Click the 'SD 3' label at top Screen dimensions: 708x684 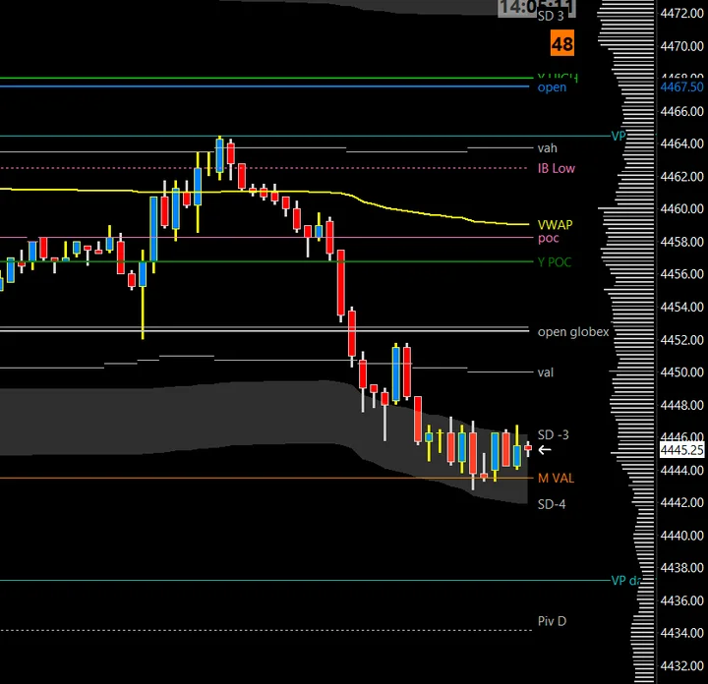551,17
